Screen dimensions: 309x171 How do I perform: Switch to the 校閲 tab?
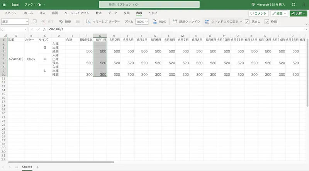127,13
